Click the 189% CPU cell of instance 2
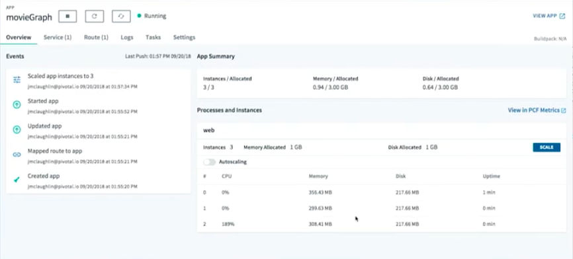The width and height of the screenshot is (573, 259). (x=228, y=225)
